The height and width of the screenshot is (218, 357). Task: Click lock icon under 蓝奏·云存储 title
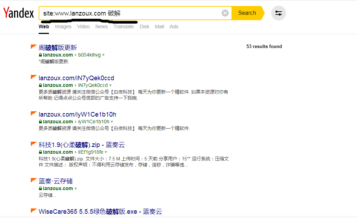40,188
